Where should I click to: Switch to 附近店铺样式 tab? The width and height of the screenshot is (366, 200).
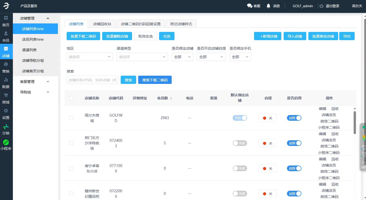pyautogui.click(x=181, y=24)
